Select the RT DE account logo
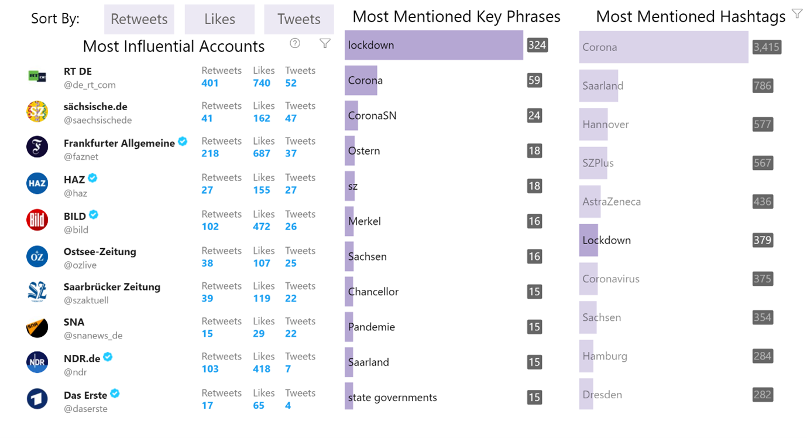This screenshot has width=807, height=438. click(x=37, y=76)
